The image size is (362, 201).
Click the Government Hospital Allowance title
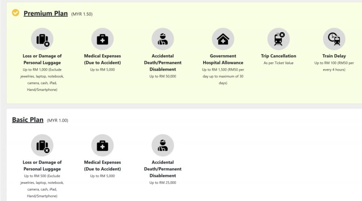223,59
